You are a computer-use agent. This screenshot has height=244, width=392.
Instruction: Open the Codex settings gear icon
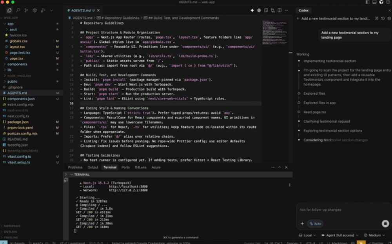tap(389, 18)
